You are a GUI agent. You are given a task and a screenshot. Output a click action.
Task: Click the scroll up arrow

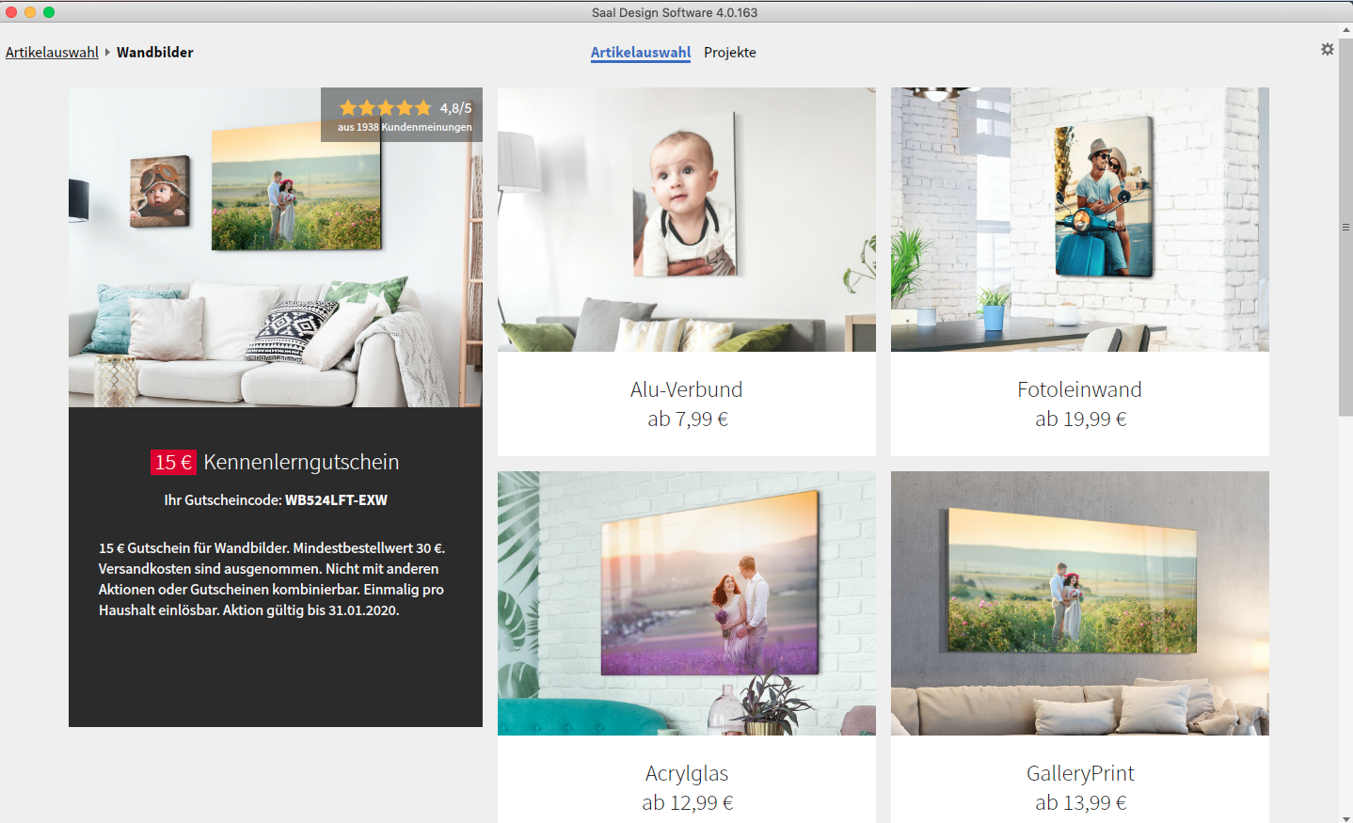click(x=1345, y=30)
